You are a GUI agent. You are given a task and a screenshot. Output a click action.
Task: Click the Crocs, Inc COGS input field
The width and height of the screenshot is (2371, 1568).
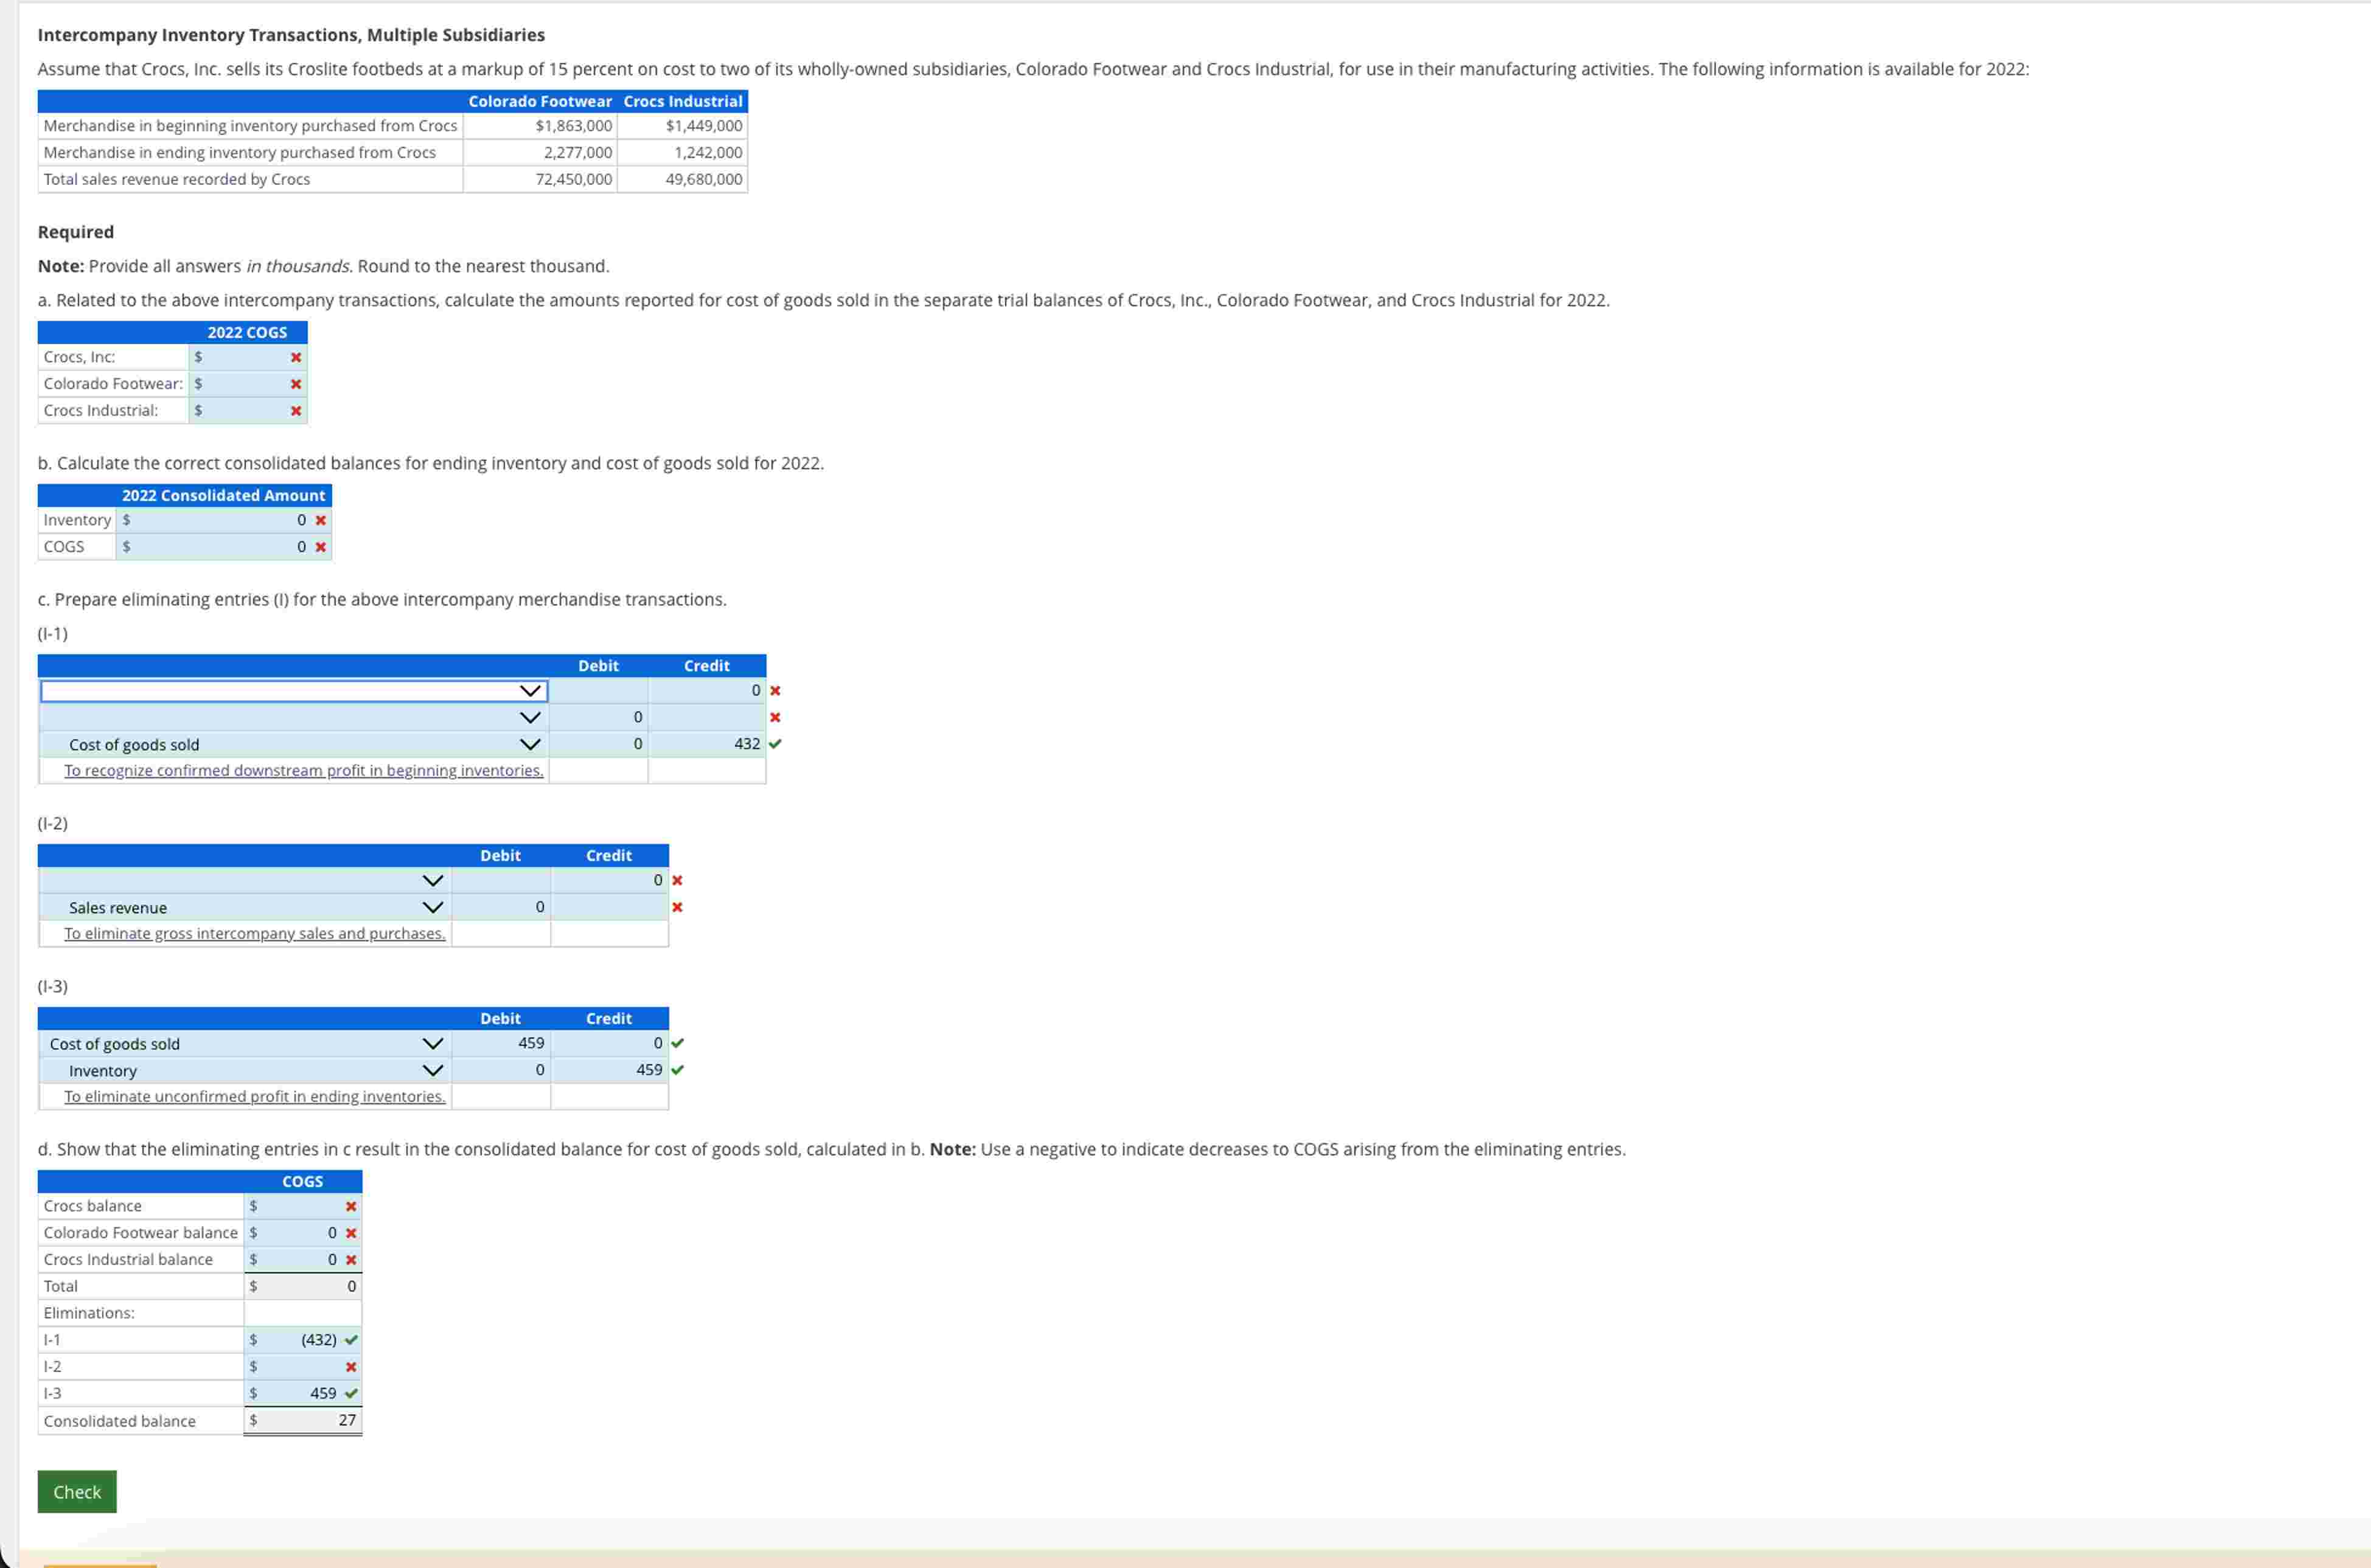tap(245, 356)
